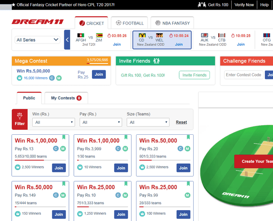Click the My Contests count badge 0
The image size is (273, 221).
click(79, 98)
